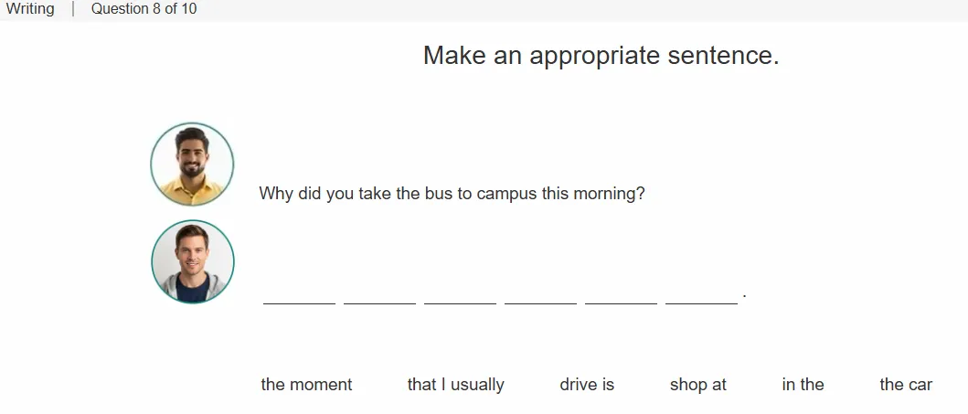Screen dimensions: 968x414
Task: Pick the 'drive is' word tile
Action: [x=587, y=385]
